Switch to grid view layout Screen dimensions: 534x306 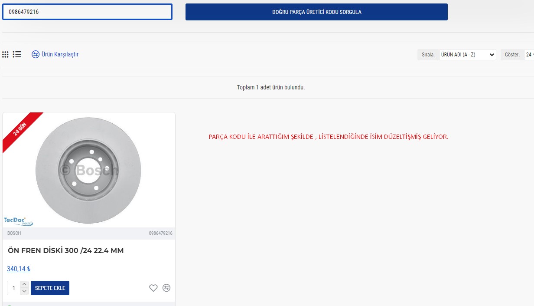5,54
